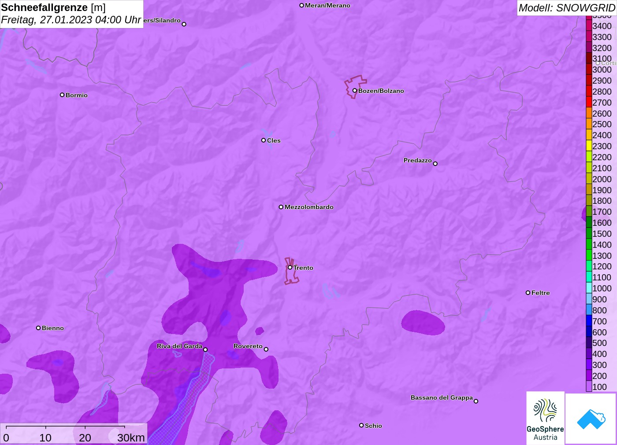Click the Modell: SNOWGRID label
Viewport: 617px width, 445px height.
pos(567,8)
